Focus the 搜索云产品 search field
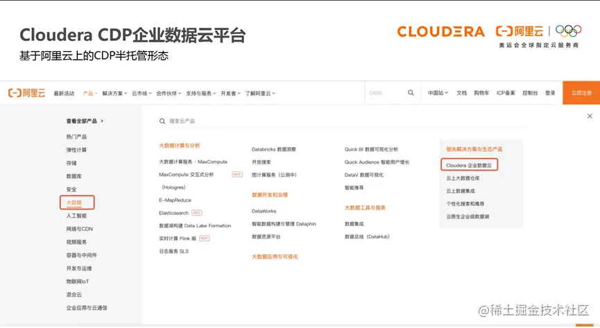600x328 pixels. [x=341, y=121]
